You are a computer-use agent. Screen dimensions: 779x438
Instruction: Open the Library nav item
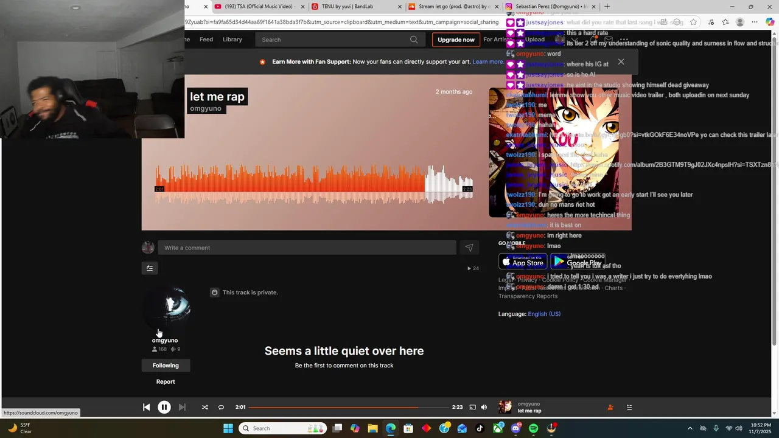232,40
